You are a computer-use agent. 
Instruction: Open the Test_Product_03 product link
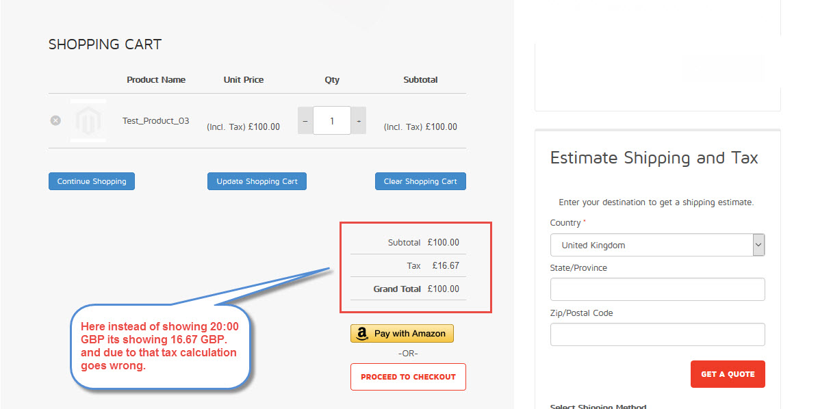(x=155, y=121)
